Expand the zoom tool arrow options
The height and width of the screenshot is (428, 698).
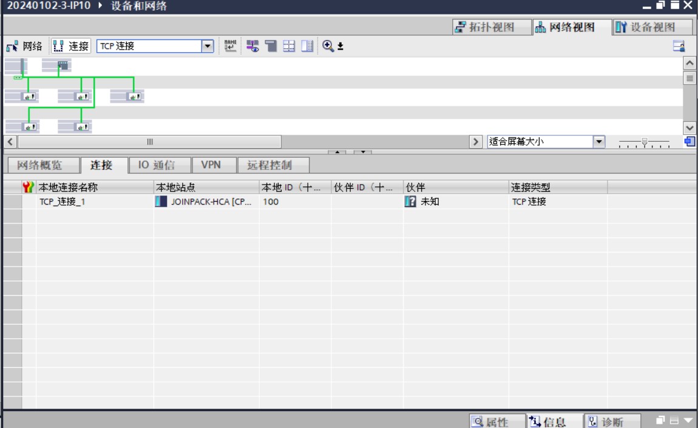341,47
